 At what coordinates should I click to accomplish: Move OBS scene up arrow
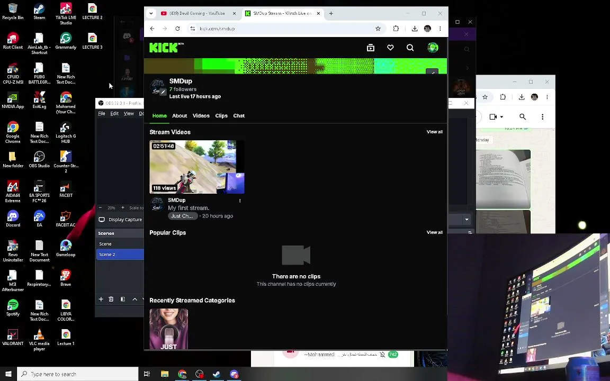pyautogui.click(x=134, y=299)
